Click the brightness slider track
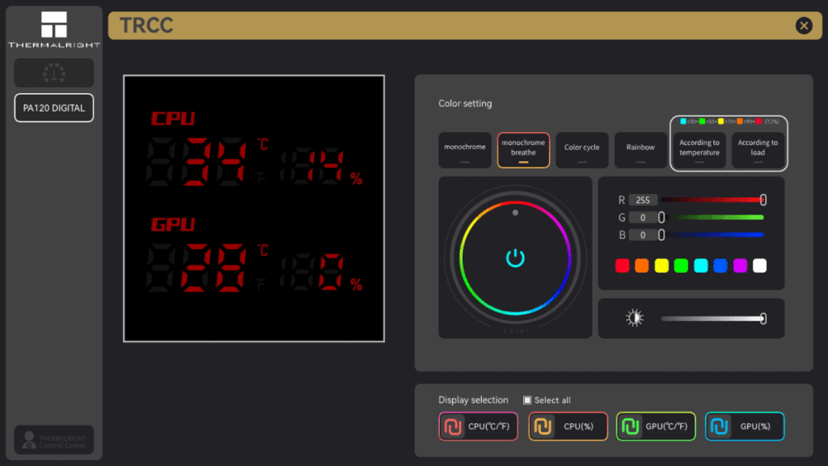 712,318
